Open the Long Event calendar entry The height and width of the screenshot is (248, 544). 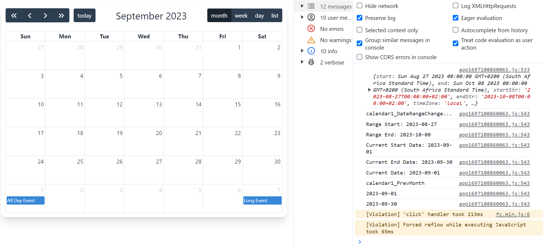(x=262, y=201)
